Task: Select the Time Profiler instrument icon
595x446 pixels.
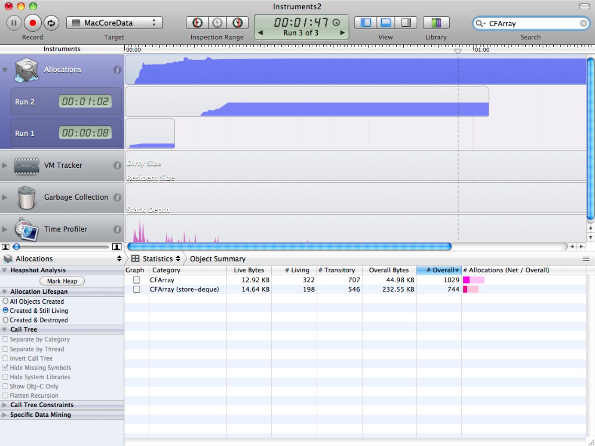Action: click(26, 229)
